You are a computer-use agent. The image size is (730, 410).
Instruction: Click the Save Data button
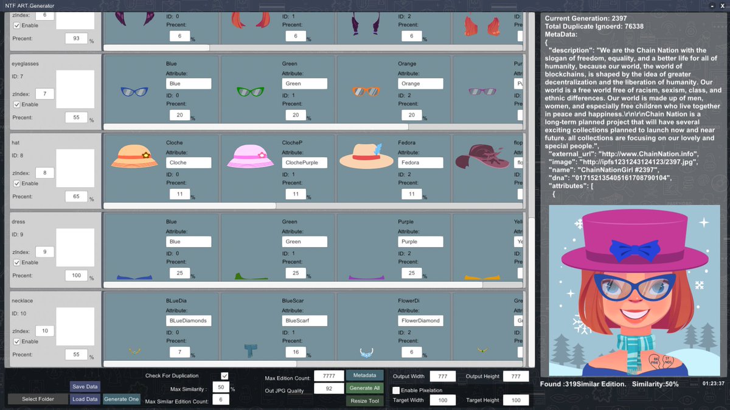point(85,386)
